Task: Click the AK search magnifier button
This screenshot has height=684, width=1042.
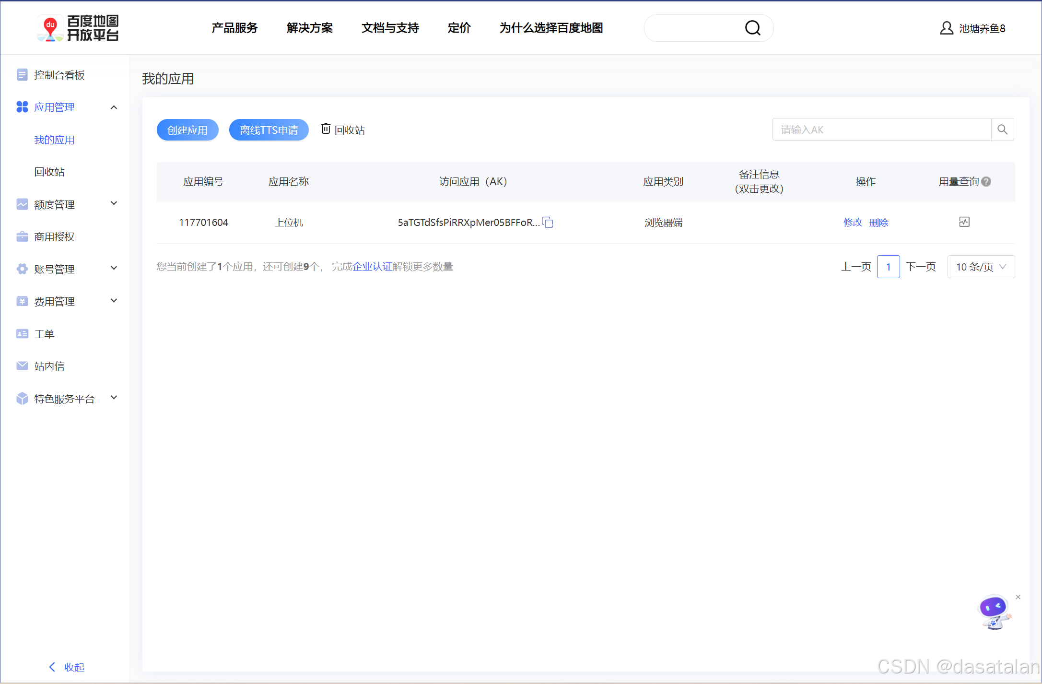Action: tap(1002, 130)
